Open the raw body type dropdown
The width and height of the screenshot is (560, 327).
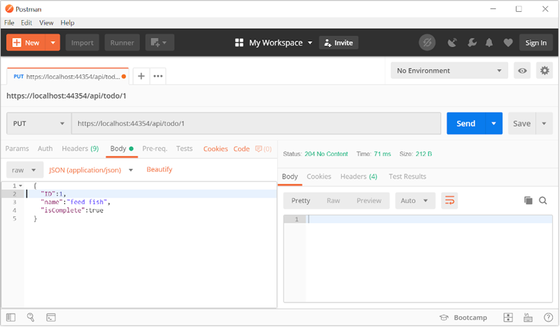24,169
